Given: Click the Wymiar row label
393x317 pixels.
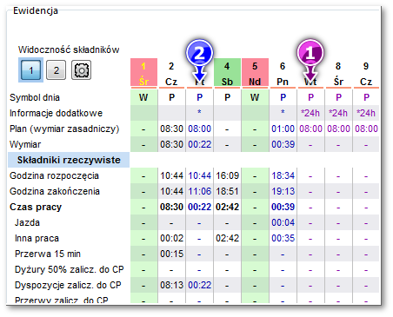Looking at the screenshot, I should click(25, 144).
